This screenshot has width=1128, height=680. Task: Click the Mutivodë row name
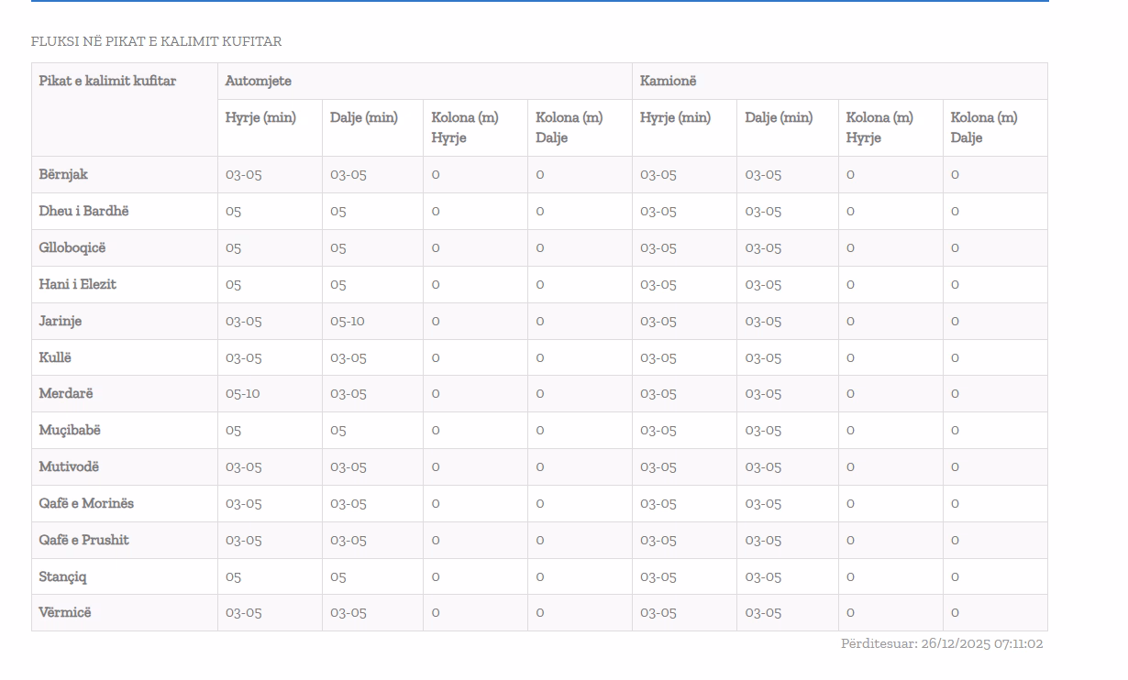click(x=69, y=466)
